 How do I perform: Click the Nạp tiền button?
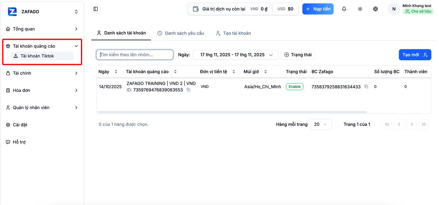318,9
